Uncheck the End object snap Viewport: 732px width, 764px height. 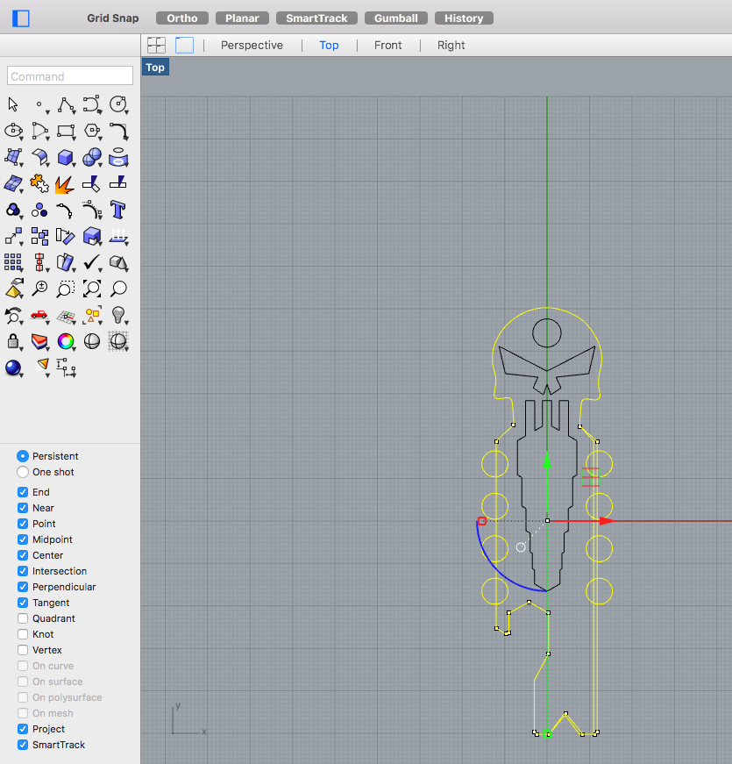pos(23,492)
